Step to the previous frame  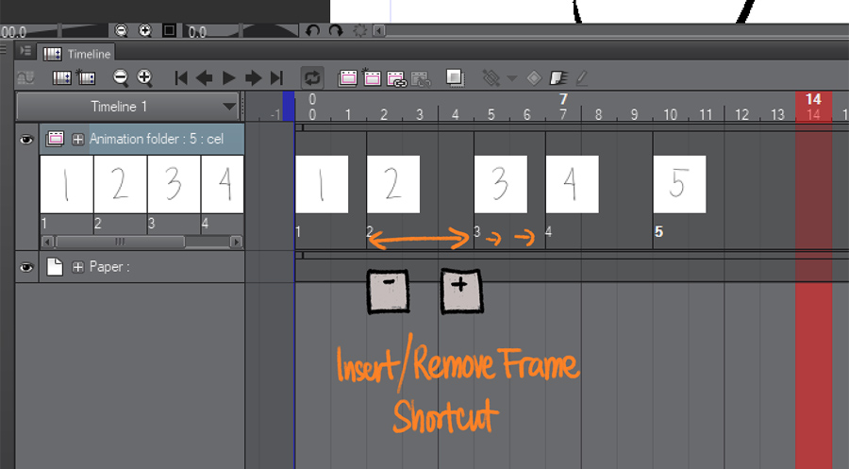(x=204, y=78)
